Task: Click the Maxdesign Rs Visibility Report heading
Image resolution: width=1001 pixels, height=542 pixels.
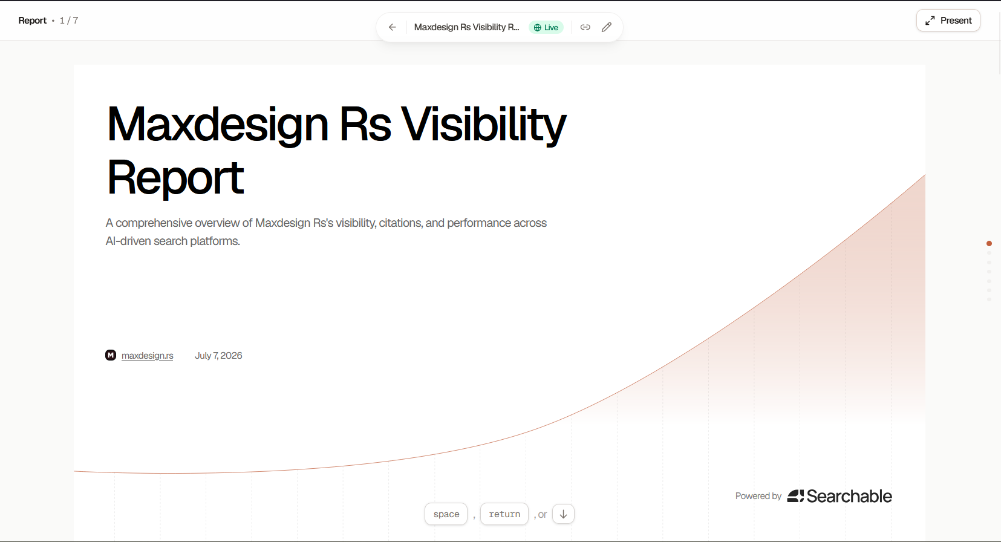Action: (336, 151)
